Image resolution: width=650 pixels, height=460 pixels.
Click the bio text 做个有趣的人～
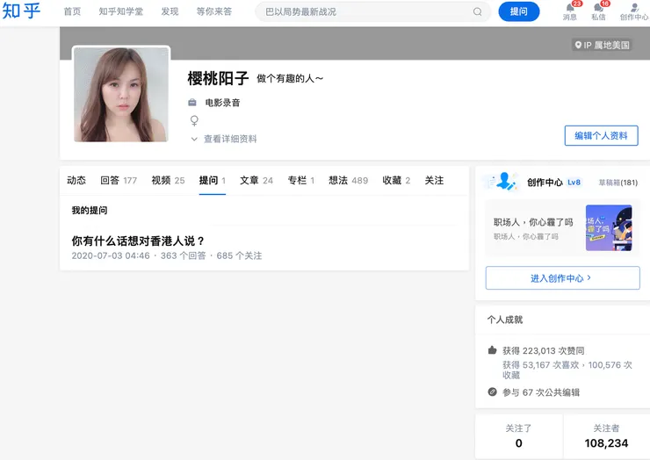(290, 78)
